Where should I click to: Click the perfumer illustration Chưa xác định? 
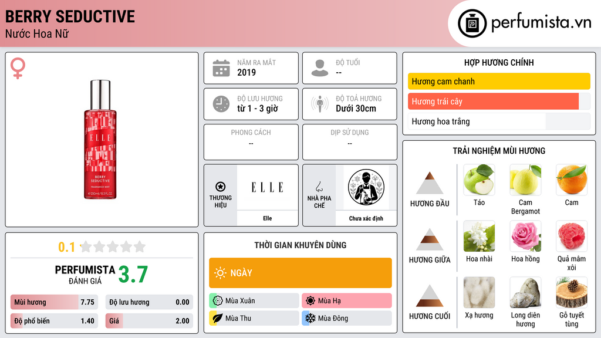pos(366,187)
